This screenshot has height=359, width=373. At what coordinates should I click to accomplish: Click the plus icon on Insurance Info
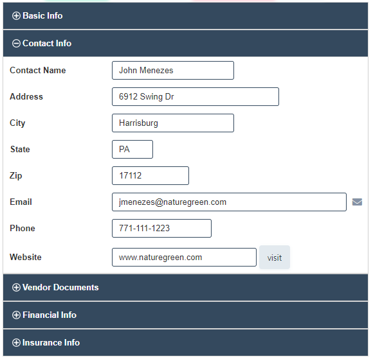point(16,342)
